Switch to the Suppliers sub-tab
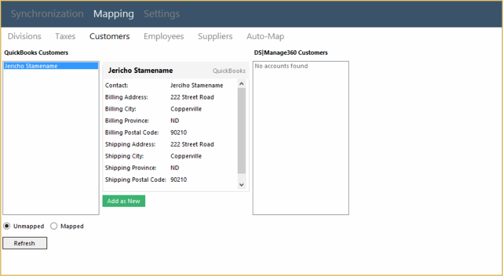Image resolution: width=503 pixels, height=276 pixels. coord(215,36)
